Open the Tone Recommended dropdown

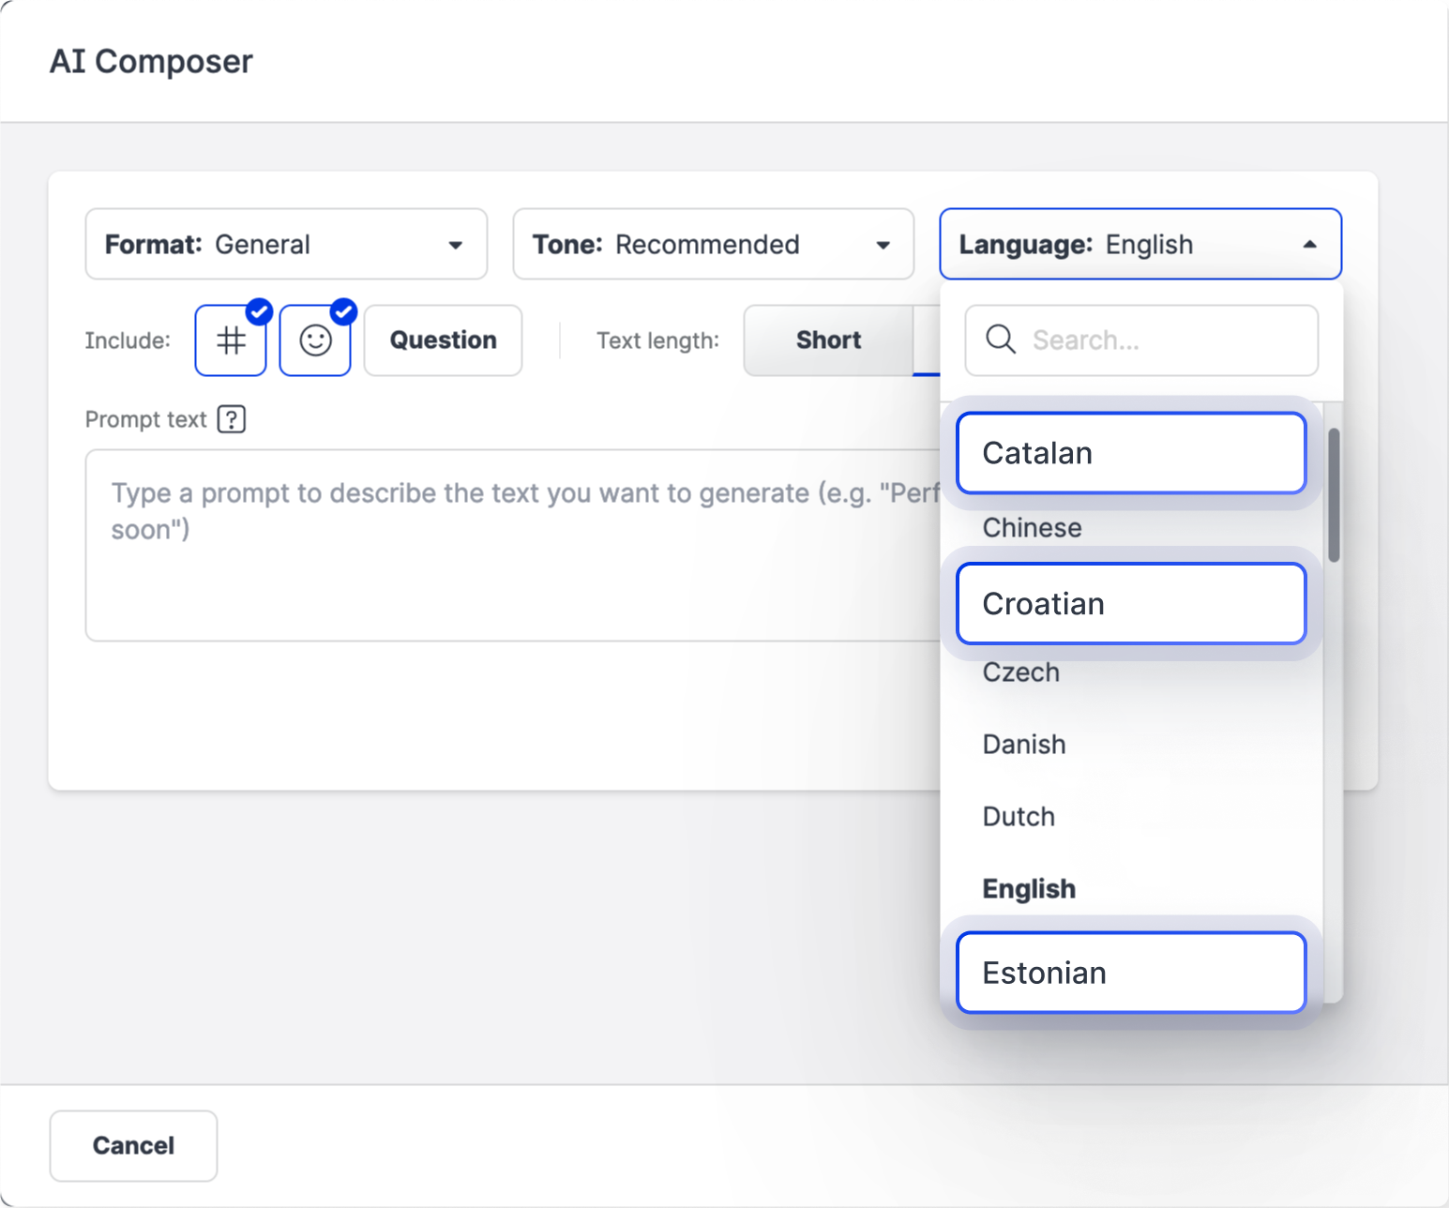(713, 245)
